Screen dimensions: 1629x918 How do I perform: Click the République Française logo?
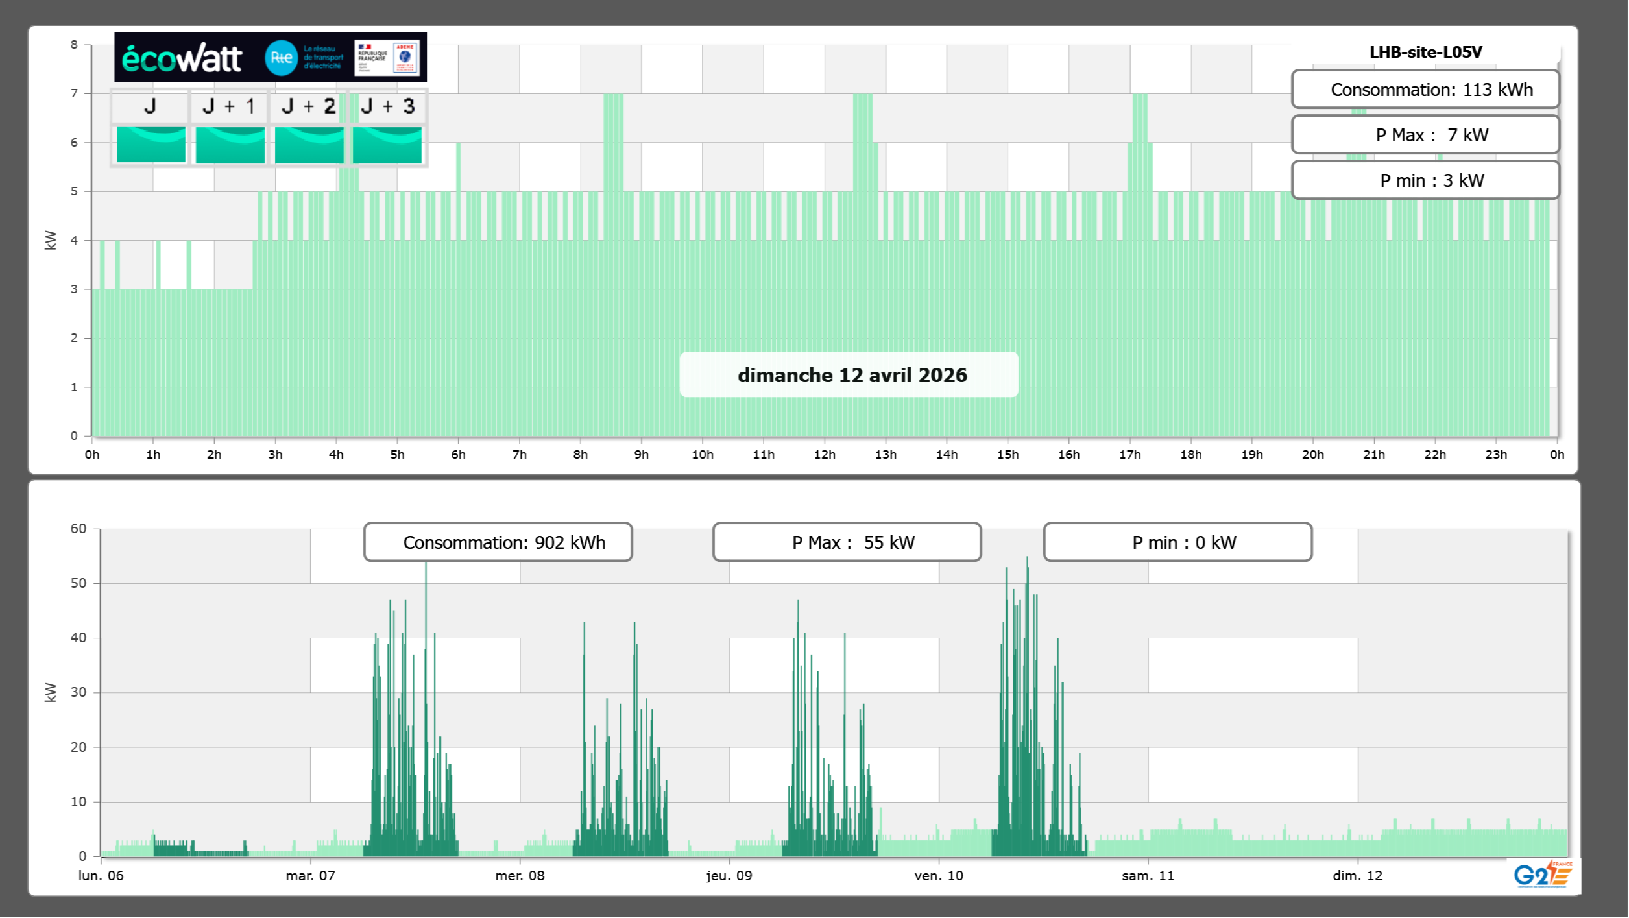[x=372, y=58]
